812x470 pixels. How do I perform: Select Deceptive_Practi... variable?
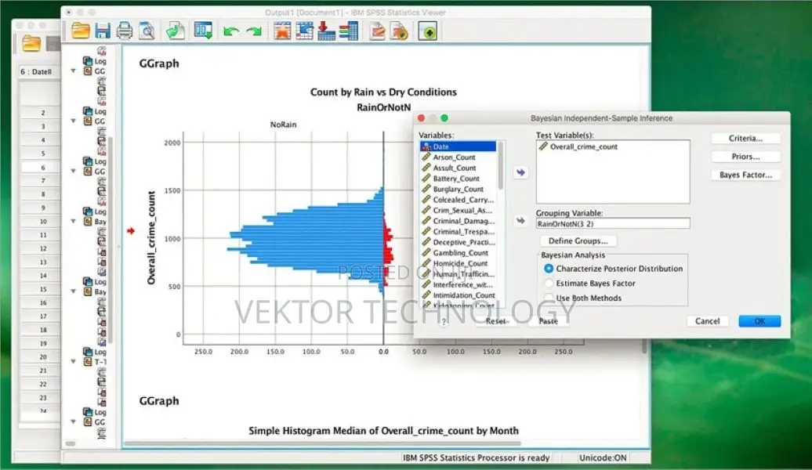click(x=459, y=242)
